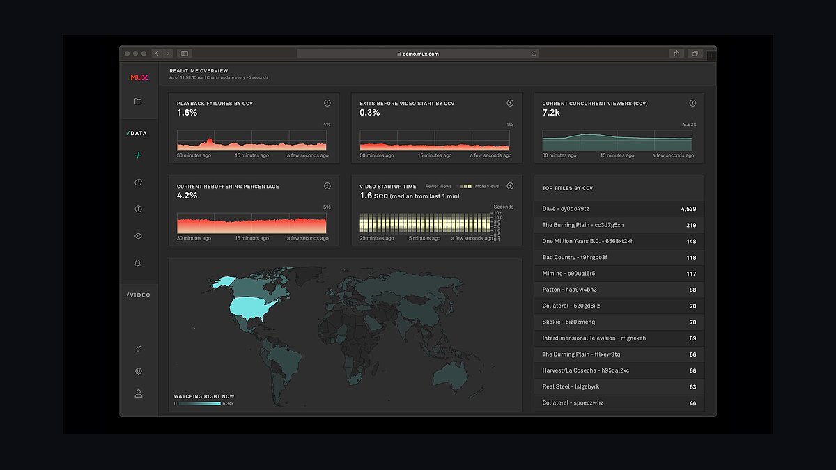Open the errors exclamation icon in the sidebar
This screenshot has width=836, height=470.
[138, 209]
